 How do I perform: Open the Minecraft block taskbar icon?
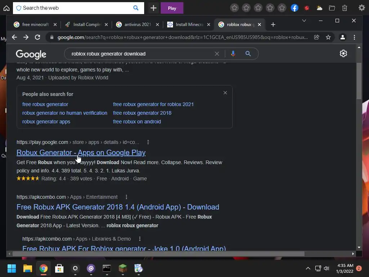123,268
